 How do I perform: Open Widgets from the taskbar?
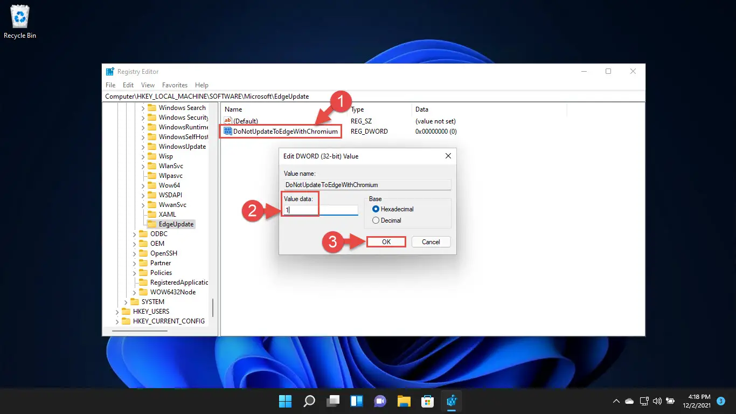click(x=357, y=401)
